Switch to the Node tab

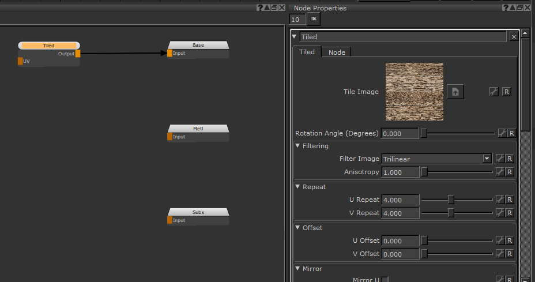337,52
